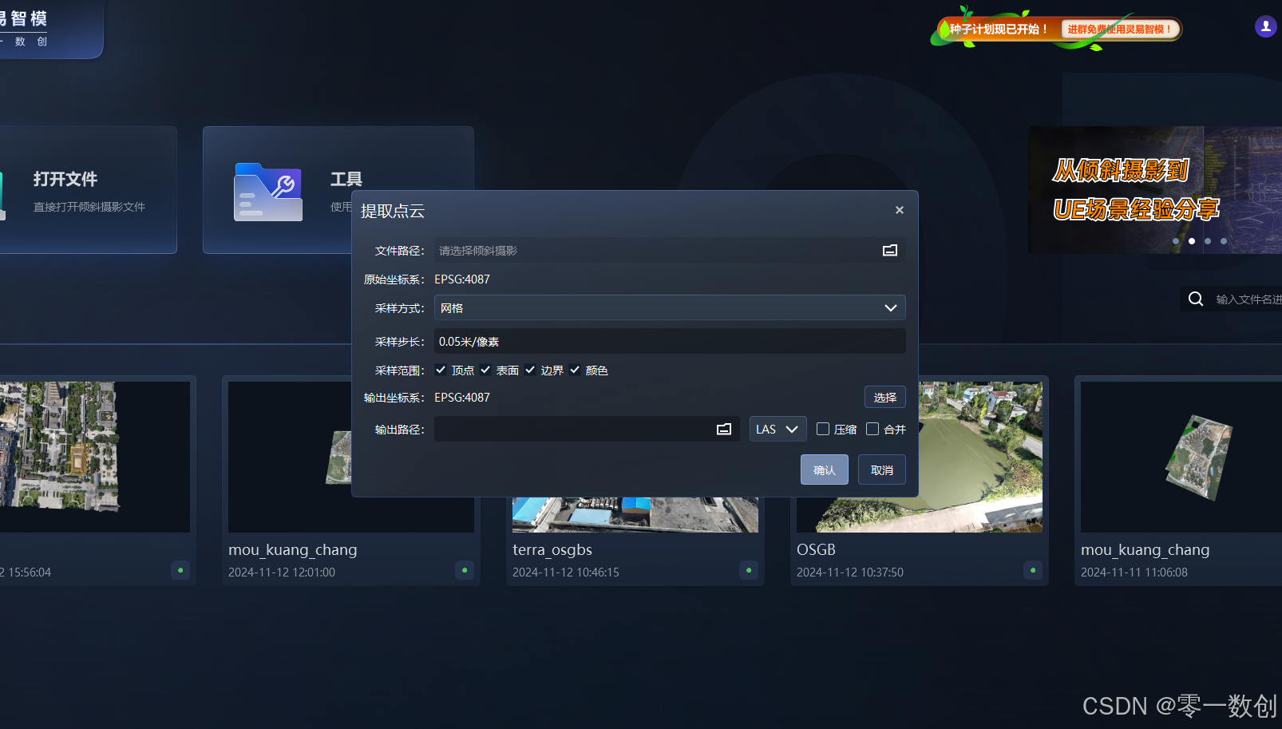Open the city aerial project thumbnail at 15:56:04
The image size is (1282, 729).
pos(95,457)
